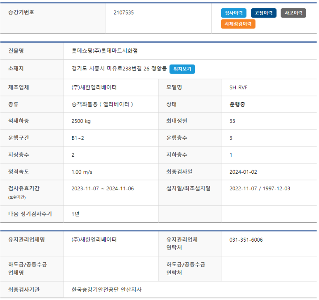Click the 운행층수 label
The image size is (319, 300).
177,138
